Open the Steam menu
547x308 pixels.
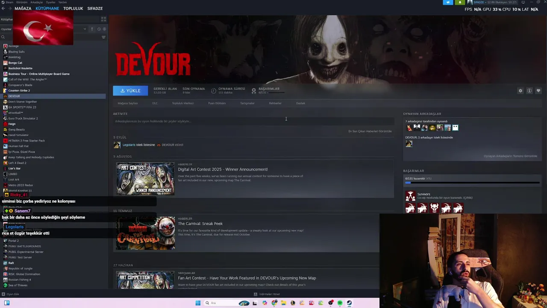click(9, 2)
